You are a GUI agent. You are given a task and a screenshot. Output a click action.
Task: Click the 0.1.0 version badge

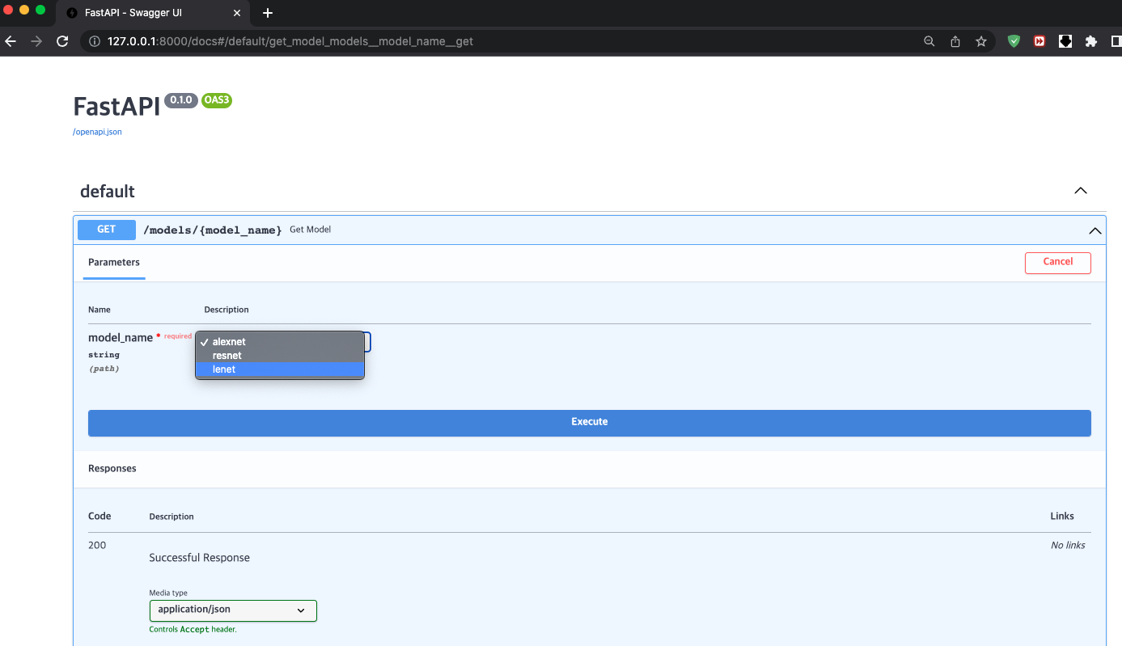coord(180,100)
